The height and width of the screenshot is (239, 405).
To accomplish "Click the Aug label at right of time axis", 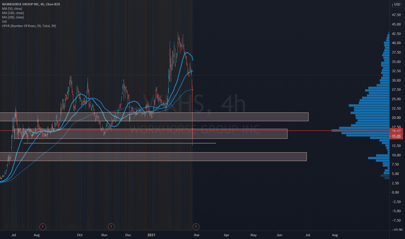I will [x=335, y=235].
